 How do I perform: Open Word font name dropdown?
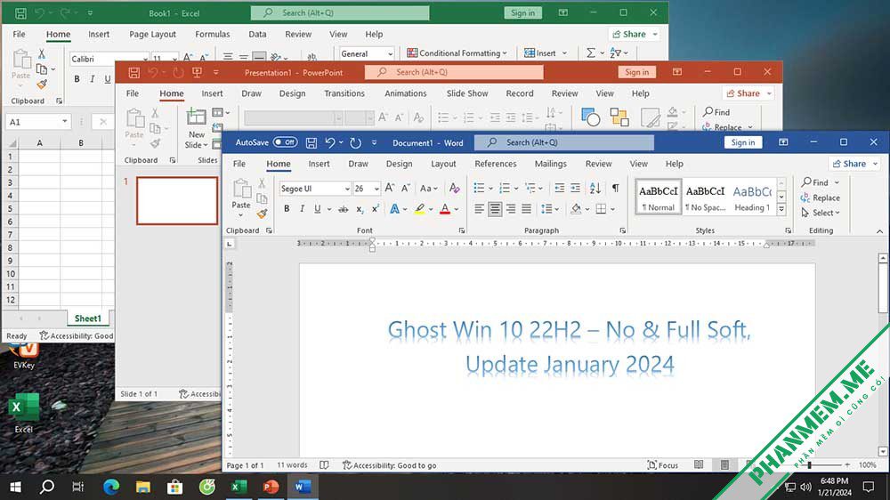click(347, 189)
